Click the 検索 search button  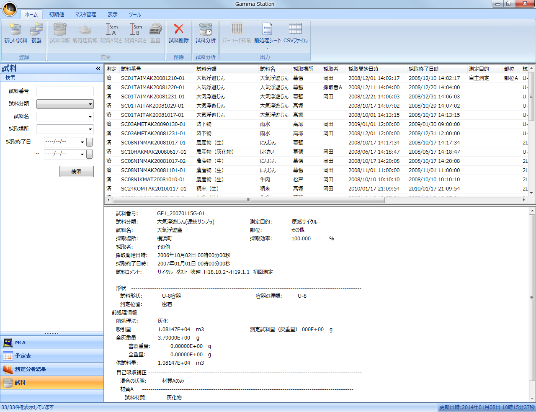pyautogui.click(x=76, y=171)
